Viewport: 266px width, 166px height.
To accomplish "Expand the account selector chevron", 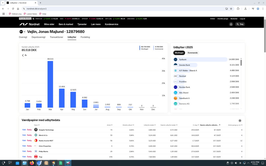I will pos(25,32).
